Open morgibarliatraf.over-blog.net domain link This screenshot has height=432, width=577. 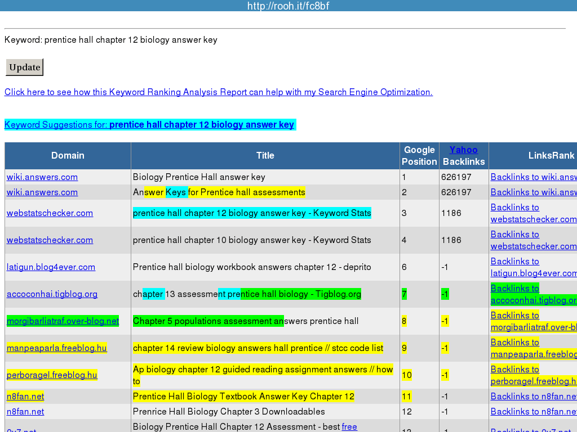[x=63, y=321]
